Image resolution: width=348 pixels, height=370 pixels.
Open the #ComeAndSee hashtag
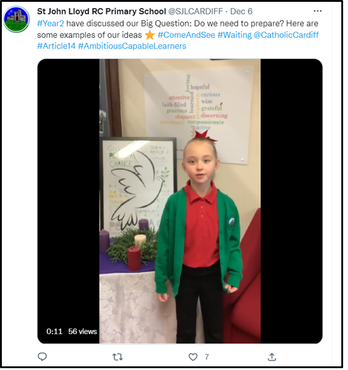click(186, 35)
